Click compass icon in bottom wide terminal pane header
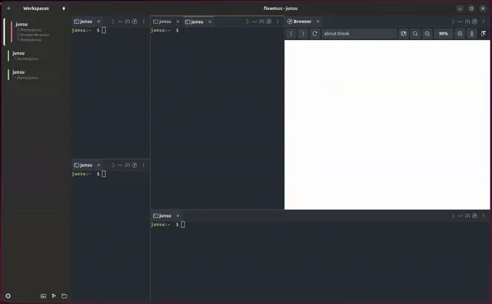The height and width of the screenshot is (304, 492). pyautogui.click(x=475, y=216)
